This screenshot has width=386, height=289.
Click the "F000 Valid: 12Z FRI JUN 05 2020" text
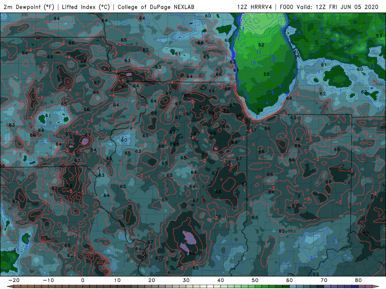tap(329, 7)
